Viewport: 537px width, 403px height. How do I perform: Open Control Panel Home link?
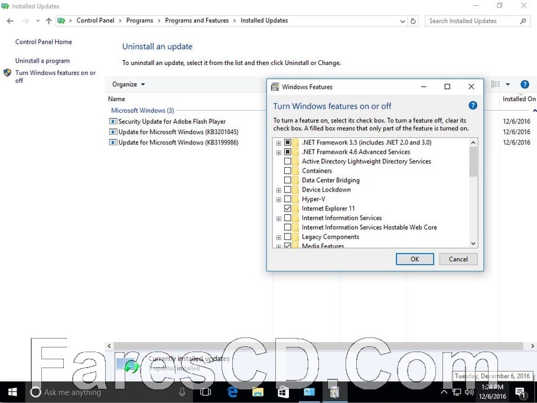point(44,42)
